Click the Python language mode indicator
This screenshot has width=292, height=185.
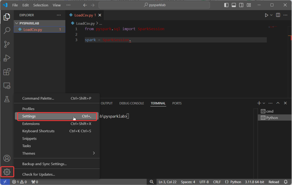(233, 182)
